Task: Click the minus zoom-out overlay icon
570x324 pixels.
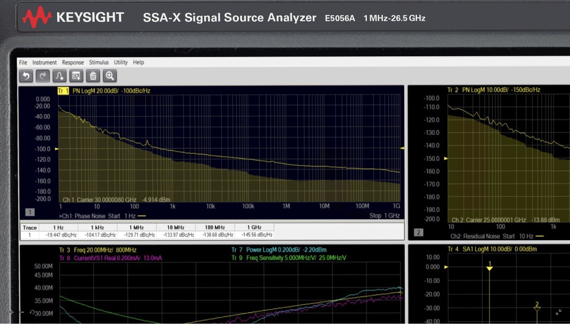Action: click(x=22, y=312)
